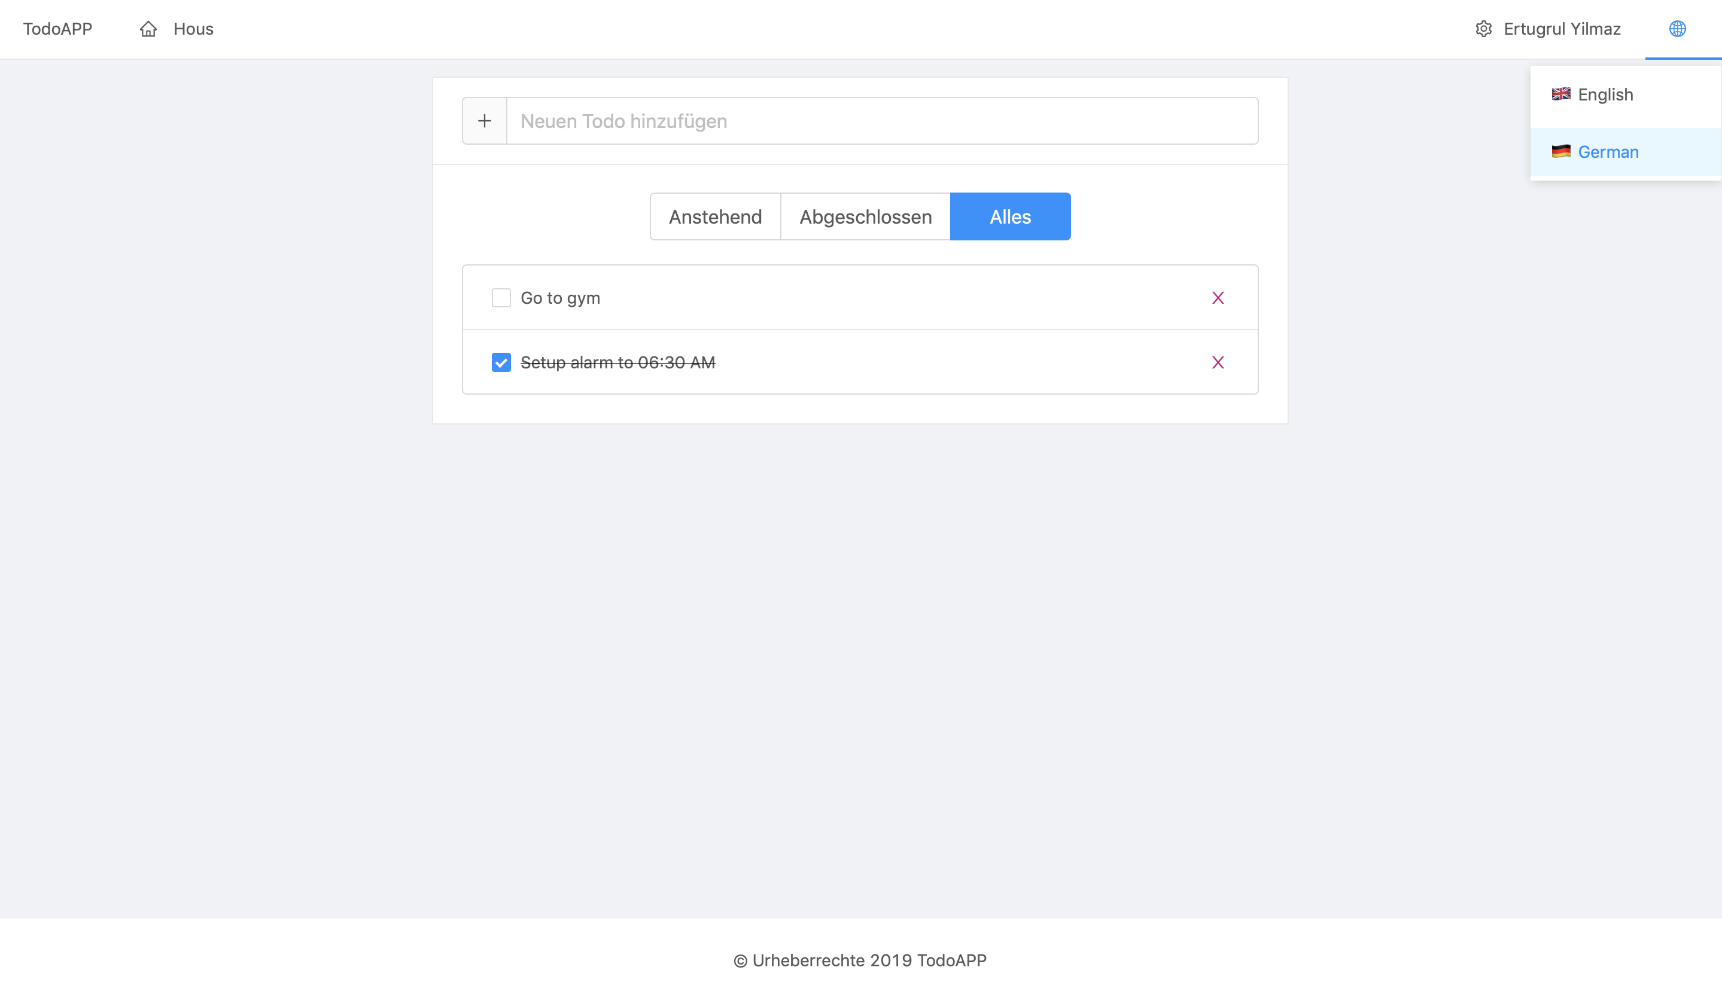This screenshot has height=1001, width=1722.
Task: Go to the 'Hous' menu item
Action: (x=193, y=29)
